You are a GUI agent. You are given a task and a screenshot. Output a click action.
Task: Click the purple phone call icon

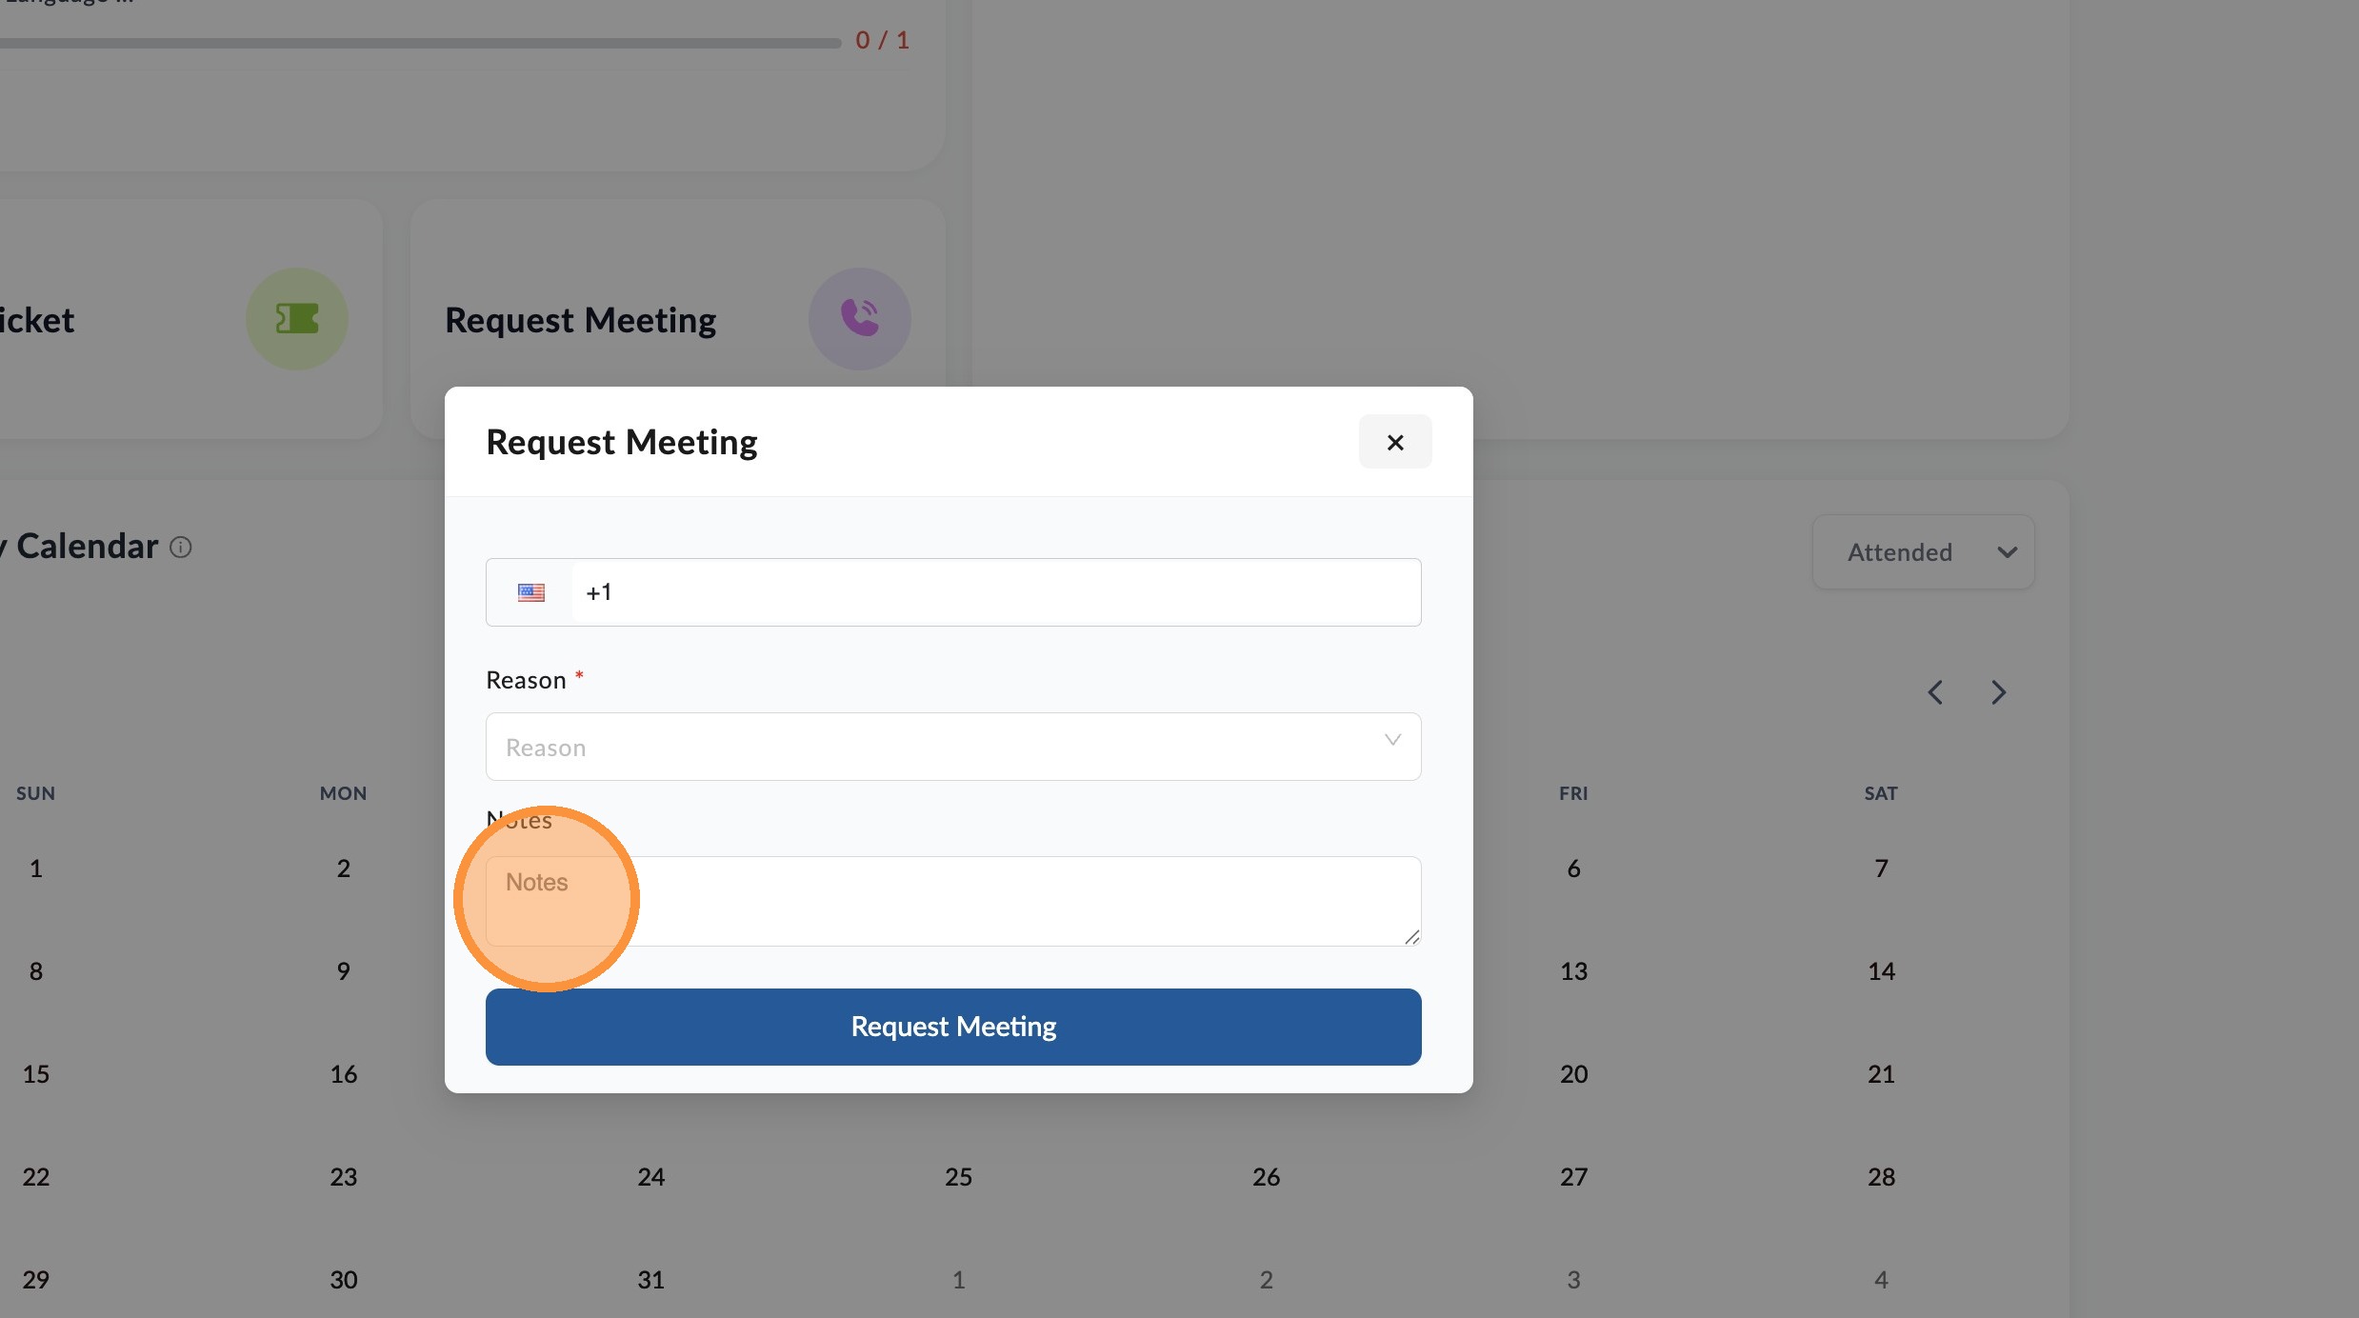[859, 319]
